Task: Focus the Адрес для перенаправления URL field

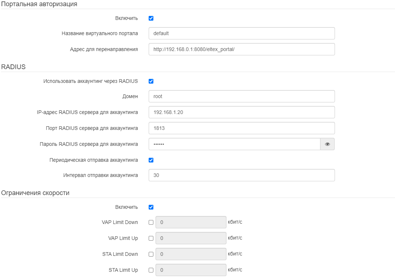Action: point(242,49)
